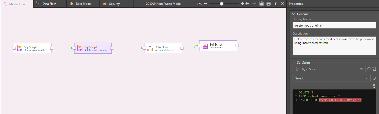Open the Data Model tab

(x=83, y=4)
